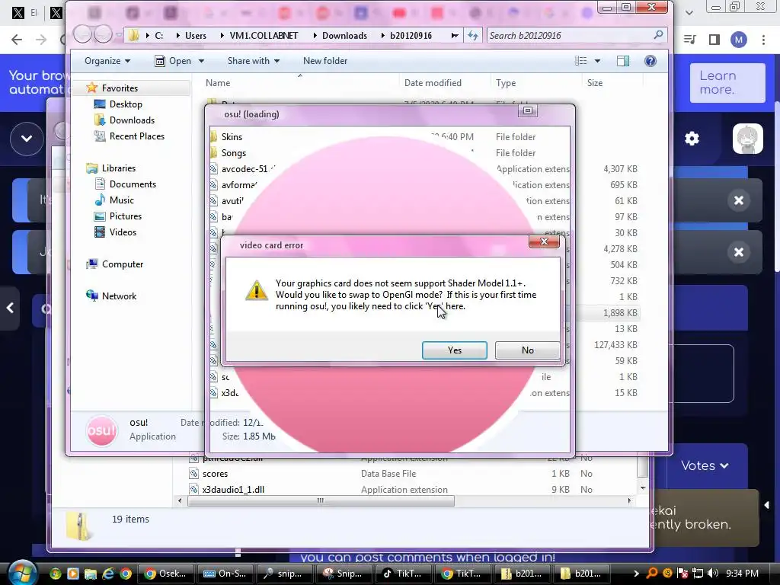Click the warning icon in the error dialog
Viewport: 780px width, 585px height.
(x=257, y=290)
